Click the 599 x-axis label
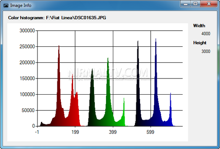This screenshot has width=220, height=149. tap(150, 132)
